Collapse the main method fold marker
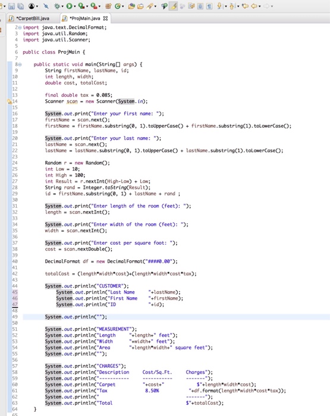 [20, 64]
